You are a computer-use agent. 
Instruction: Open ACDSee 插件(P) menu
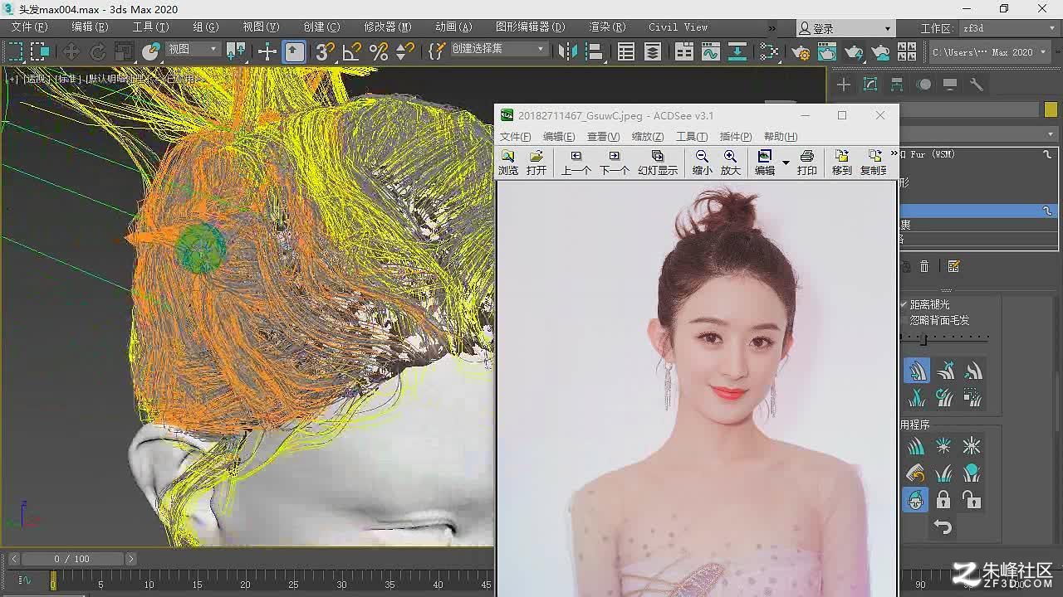(735, 137)
